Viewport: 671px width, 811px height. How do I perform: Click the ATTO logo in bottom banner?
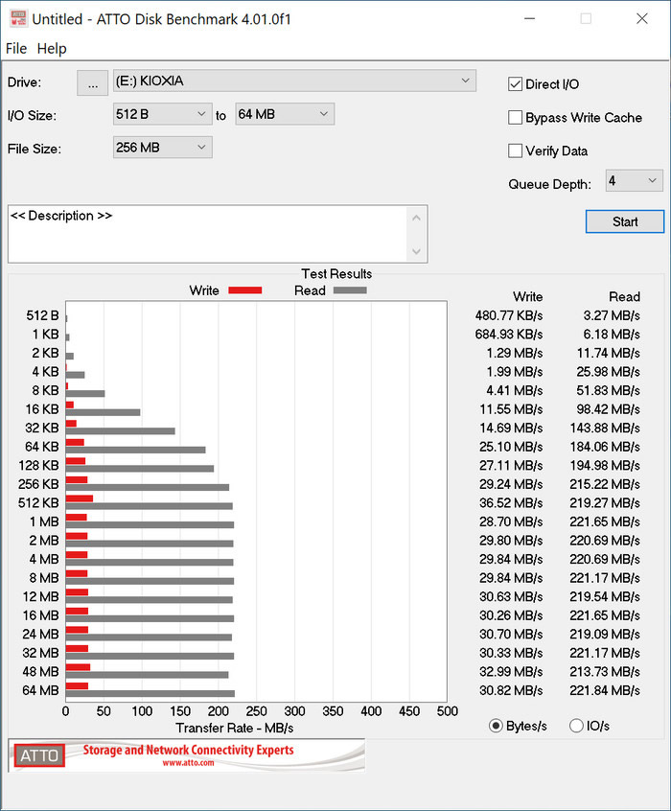click(39, 755)
